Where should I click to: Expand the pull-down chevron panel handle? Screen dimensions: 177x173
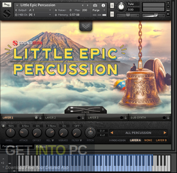click(86, 26)
